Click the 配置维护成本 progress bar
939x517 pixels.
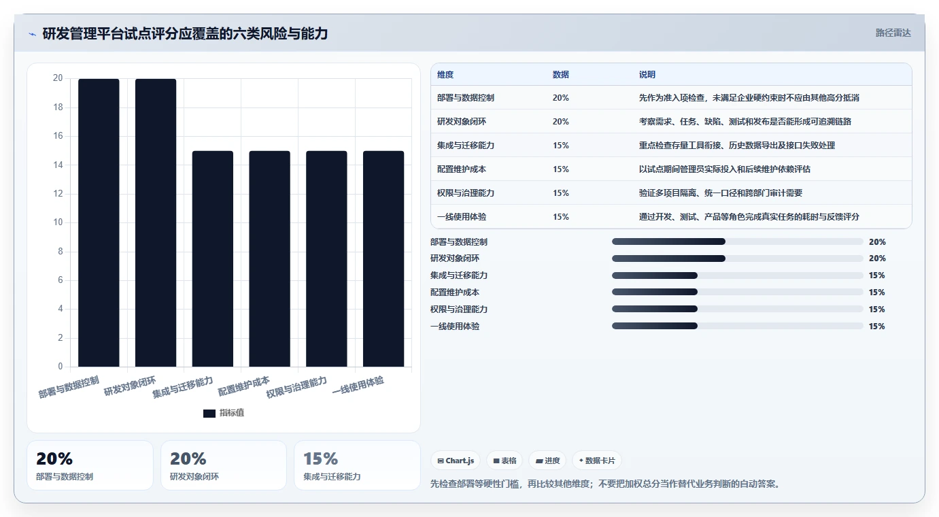pos(737,293)
